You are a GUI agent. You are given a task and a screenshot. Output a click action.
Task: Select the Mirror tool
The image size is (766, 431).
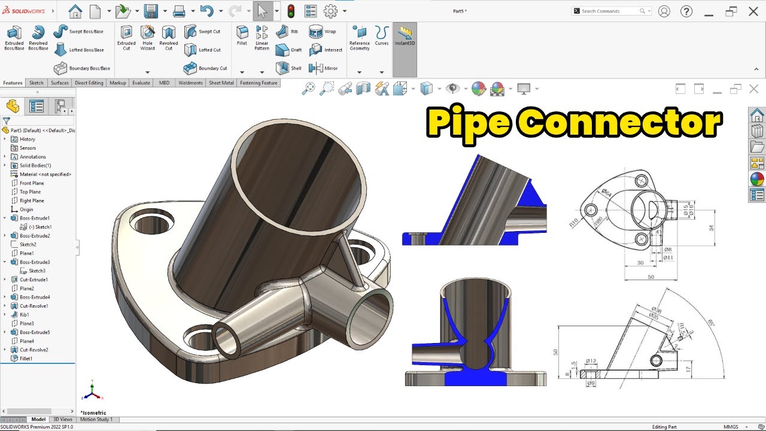pyautogui.click(x=323, y=68)
